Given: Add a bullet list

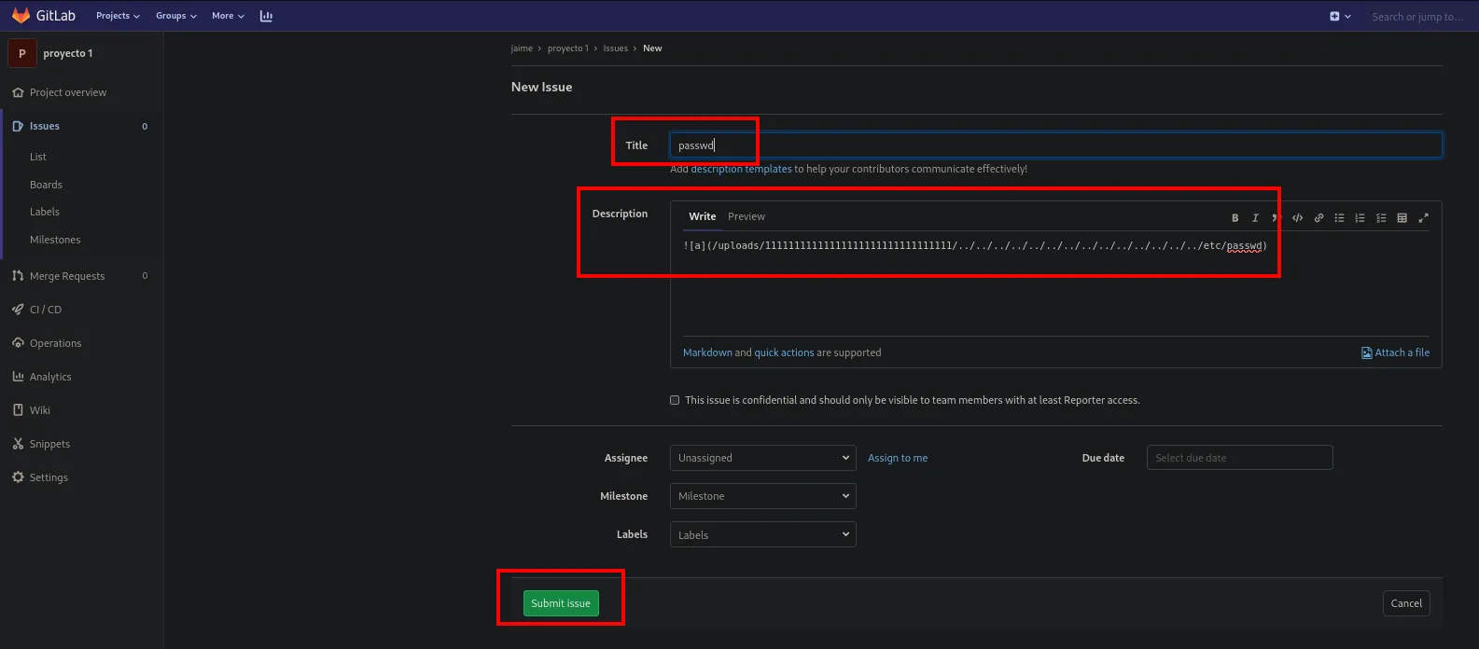Looking at the screenshot, I should 1339,218.
